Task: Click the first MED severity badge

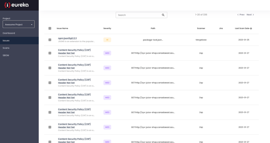Action: click(107, 53)
